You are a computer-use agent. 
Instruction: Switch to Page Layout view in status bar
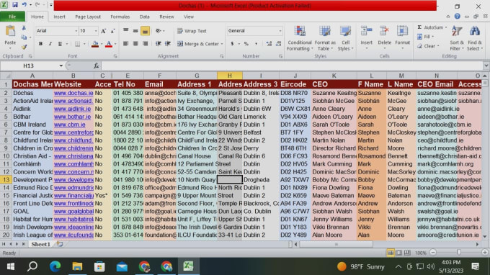[x=398, y=253]
